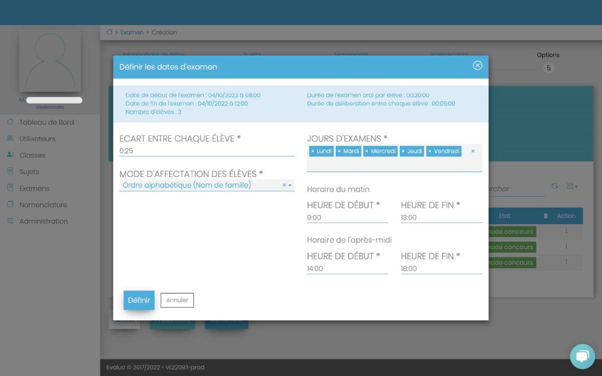Open the grid view options dropdown
Image resolution: width=602 pixels, height=376 pixels.
tap(572, 186)
